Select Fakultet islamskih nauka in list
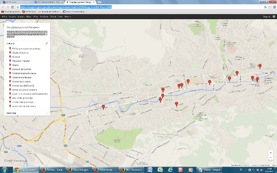The image size is (277, 173). (24, 73)
